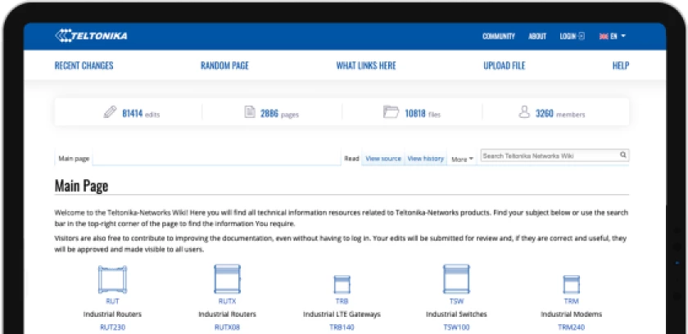Click the Industrial LTE Gateways label
This screenshot has width=688, height=334.
point(342,314)
